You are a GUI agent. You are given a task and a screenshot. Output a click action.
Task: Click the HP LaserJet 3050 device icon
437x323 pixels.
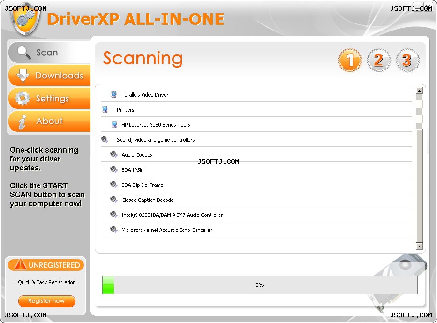pyautogui.click(x=114, y=124)
